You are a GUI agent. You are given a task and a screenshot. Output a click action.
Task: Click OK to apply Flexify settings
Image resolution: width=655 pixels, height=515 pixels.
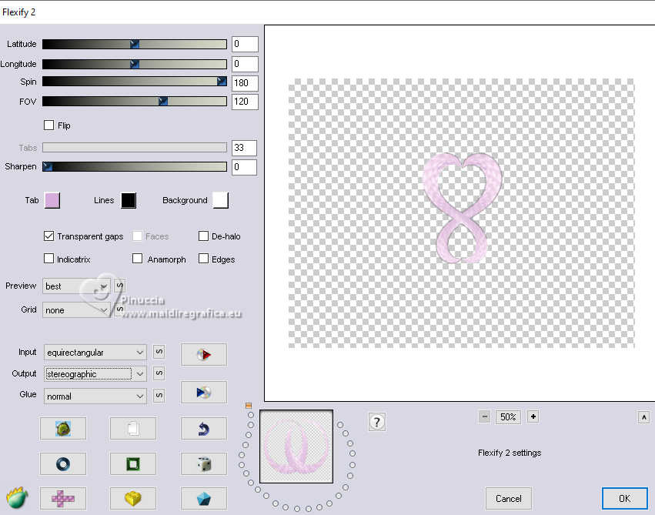624,498
